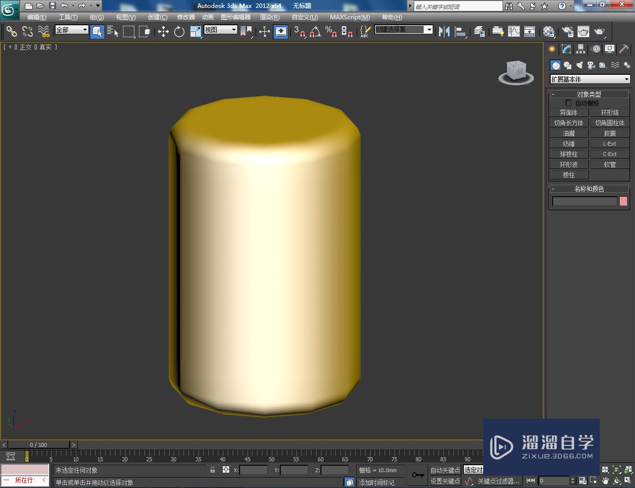Open the 全部 selection filter dropdown
This screenshot has height=488, width=635.
(71, 30)
